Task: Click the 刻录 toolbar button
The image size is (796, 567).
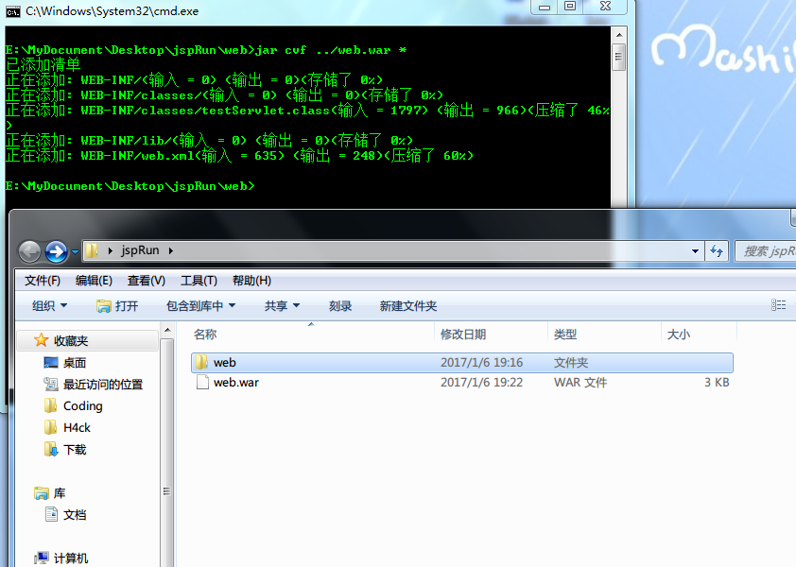Action: [x=340, y=305]
